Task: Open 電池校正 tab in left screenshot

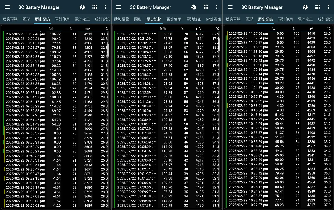Action: tap(82, 19)
